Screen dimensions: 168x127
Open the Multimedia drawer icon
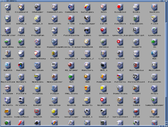tap(136, 65)
